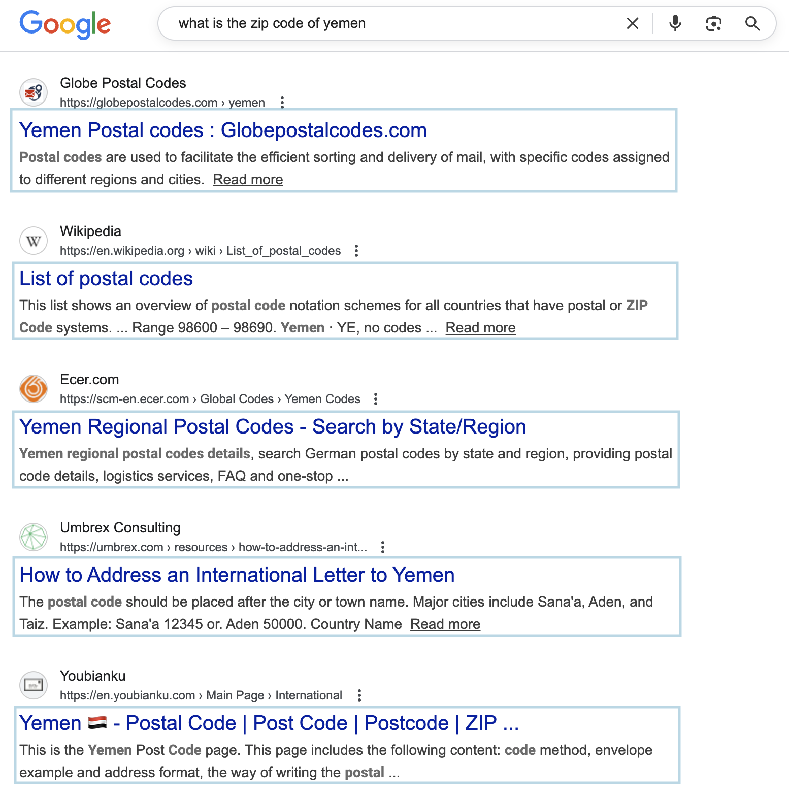The width and height of the screenshot is (789, 800).
Task: Clear the search query text
Action: coord(632,23)
